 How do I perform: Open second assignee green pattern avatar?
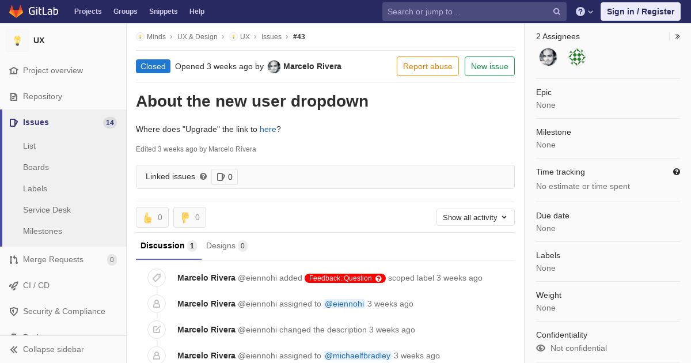tap(577, 57)
